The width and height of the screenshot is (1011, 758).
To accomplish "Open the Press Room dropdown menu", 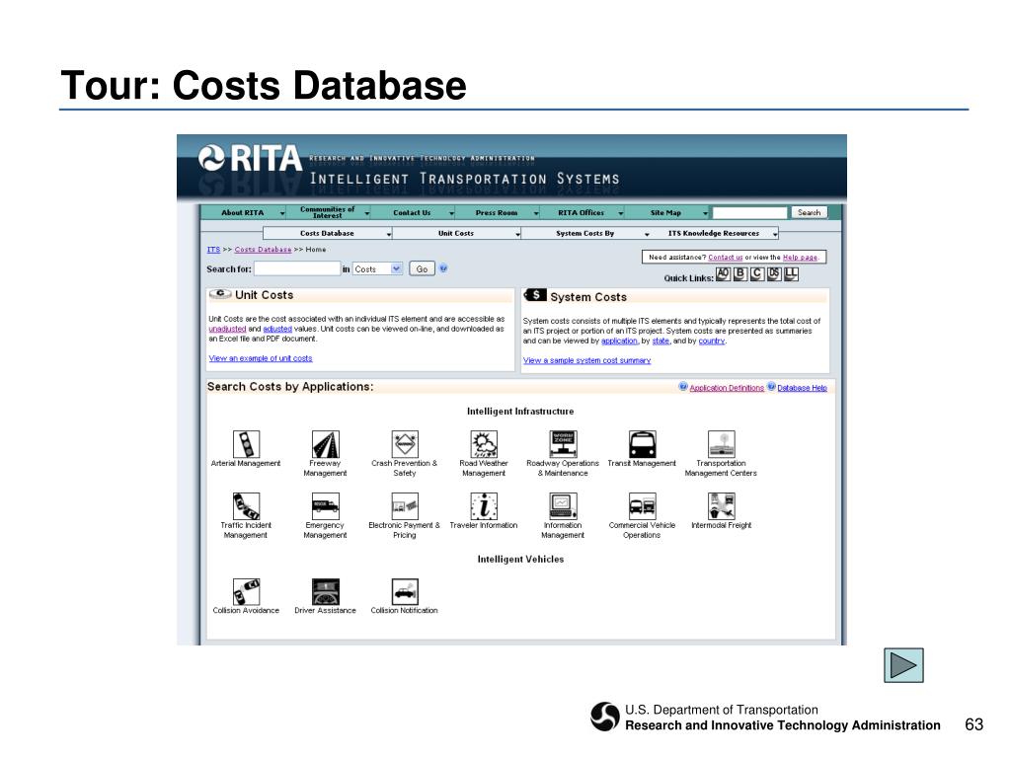I will [498, 213].
